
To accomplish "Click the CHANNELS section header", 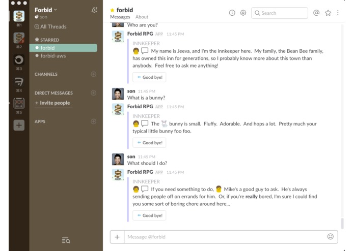I will [46, 74].
